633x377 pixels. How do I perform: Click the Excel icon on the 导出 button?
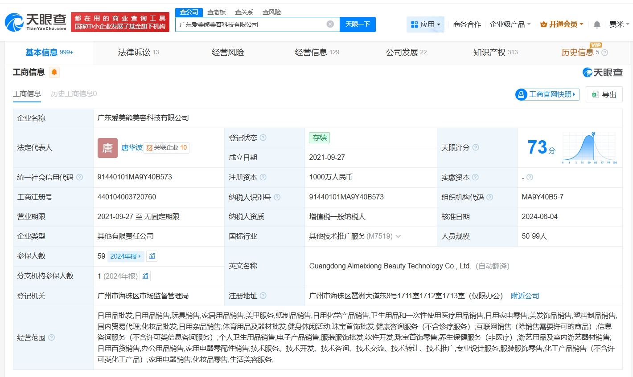click(x=595, y=94)
